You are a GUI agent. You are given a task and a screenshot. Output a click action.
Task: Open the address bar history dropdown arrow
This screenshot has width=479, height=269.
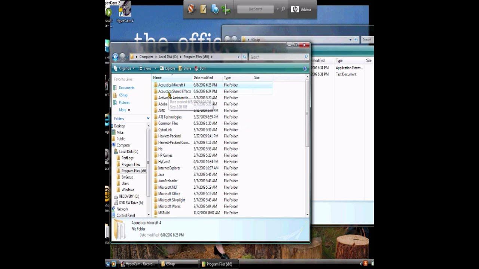[x=238, y=57]
